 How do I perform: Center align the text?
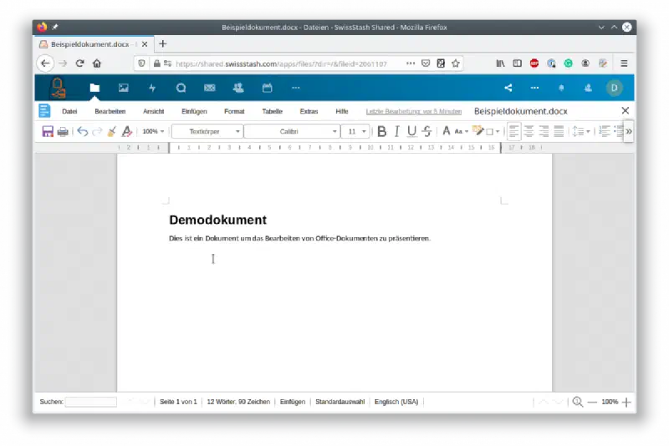point(529,131)
